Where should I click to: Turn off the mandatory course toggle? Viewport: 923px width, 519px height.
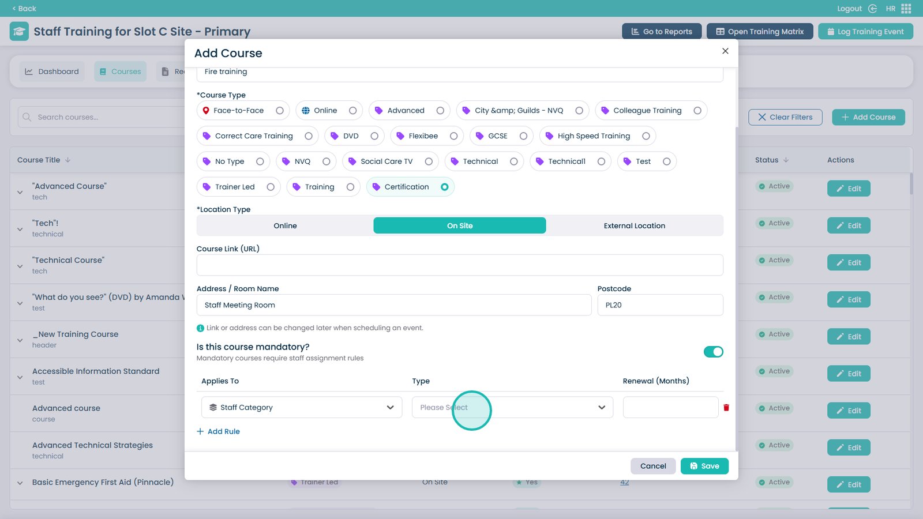(713, 352)
